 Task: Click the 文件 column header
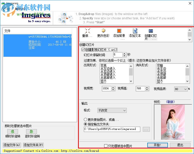pos(38,31)
